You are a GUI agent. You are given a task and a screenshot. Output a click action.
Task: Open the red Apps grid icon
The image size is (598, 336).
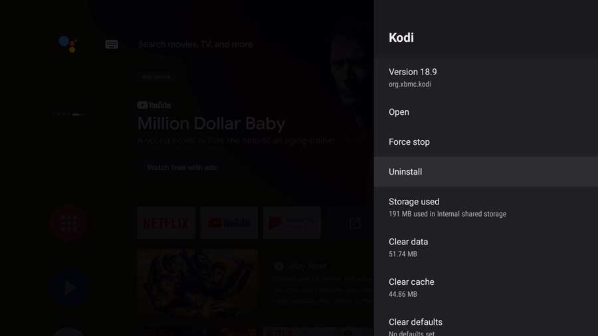pyautogui.click(x=69, y=223)
